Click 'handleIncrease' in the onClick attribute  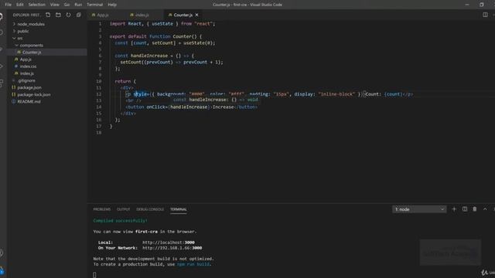189,107
